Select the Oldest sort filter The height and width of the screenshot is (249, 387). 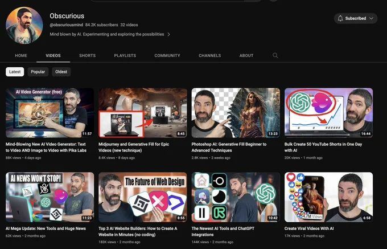tap(61, 72)
